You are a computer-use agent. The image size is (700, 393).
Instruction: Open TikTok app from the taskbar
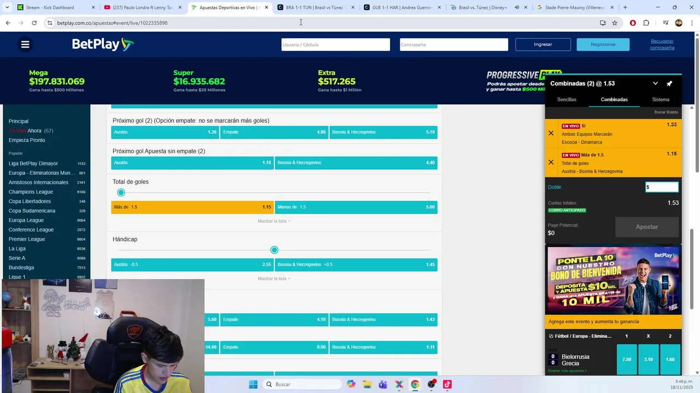point(447,384)
